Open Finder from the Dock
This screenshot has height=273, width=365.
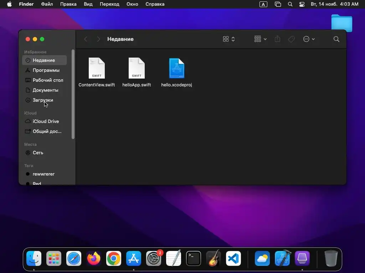coord(34,258)
